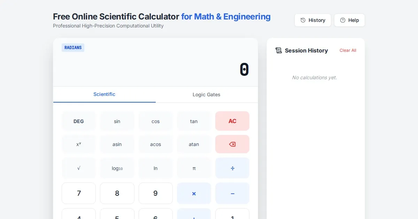Select the Scientific tab
Viewport: 418px width, 219px height.
(104, 94)
